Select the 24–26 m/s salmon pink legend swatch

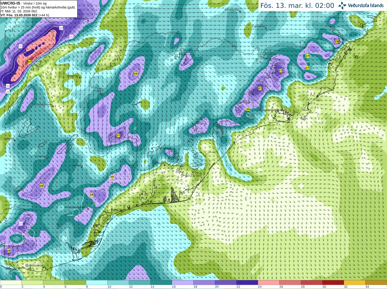click(x=268, y=283)
